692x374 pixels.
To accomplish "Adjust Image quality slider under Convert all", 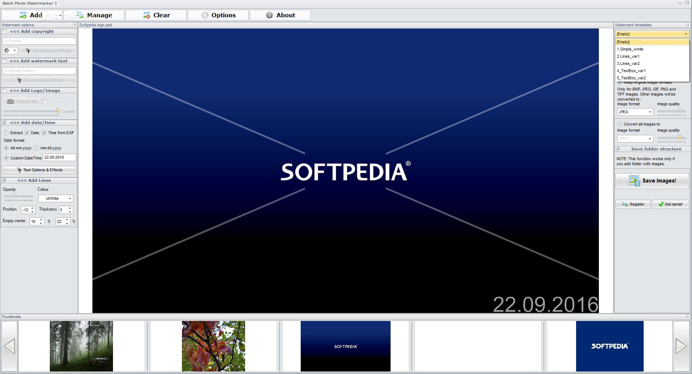I will coord(679,138).
